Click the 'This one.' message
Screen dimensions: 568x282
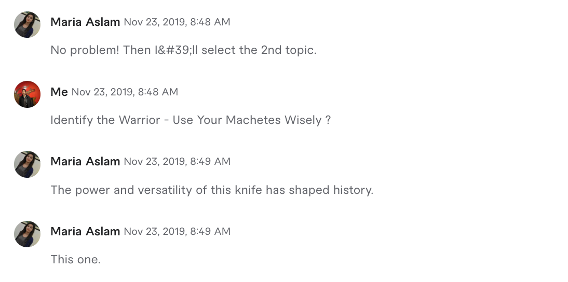pos(75,260)
